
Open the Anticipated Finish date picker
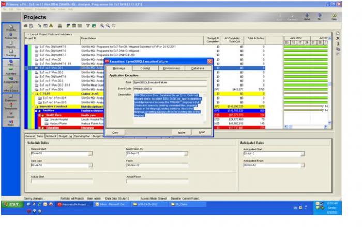tap(303, 165)
